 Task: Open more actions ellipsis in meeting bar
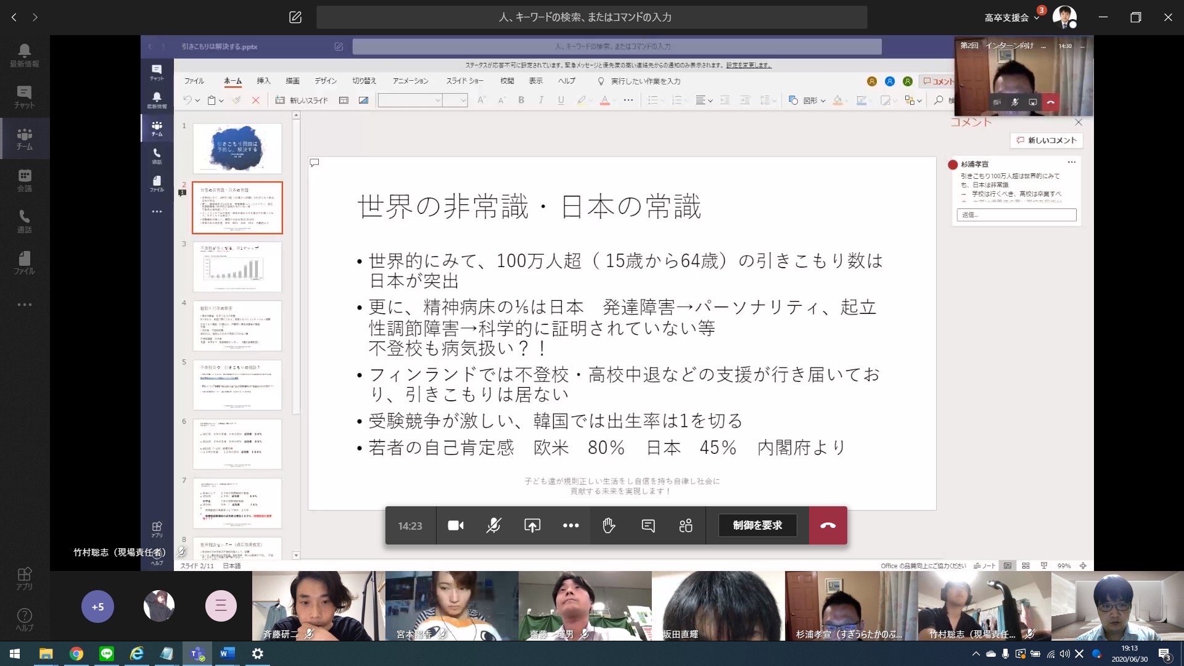tap(570, 525)
